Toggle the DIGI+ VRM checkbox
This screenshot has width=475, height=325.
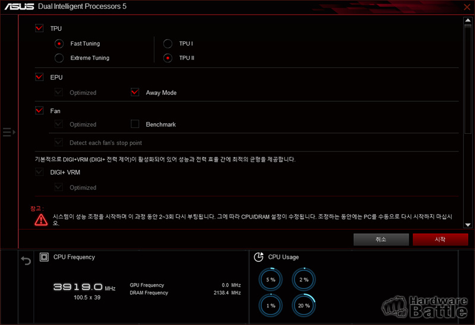click(39, 172)
